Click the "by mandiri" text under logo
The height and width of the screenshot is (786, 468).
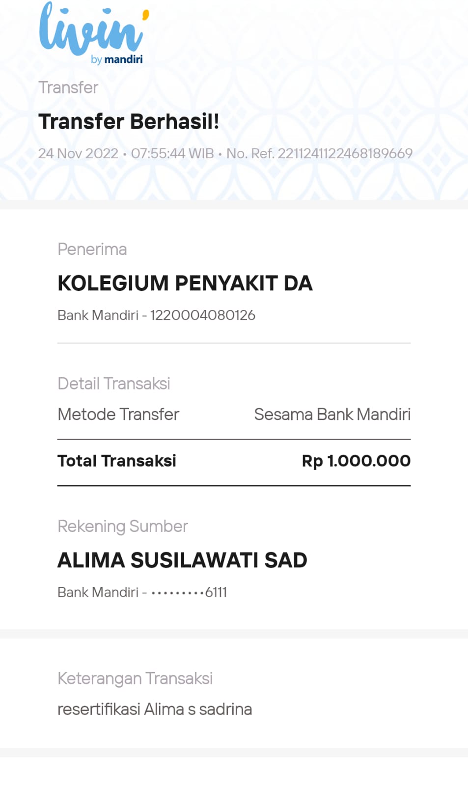[117, 59]
